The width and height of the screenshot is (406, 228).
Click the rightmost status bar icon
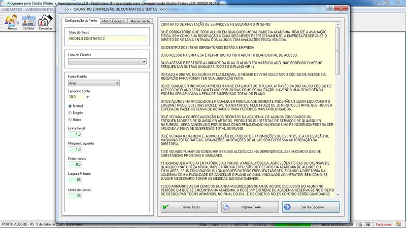[398, 224]
